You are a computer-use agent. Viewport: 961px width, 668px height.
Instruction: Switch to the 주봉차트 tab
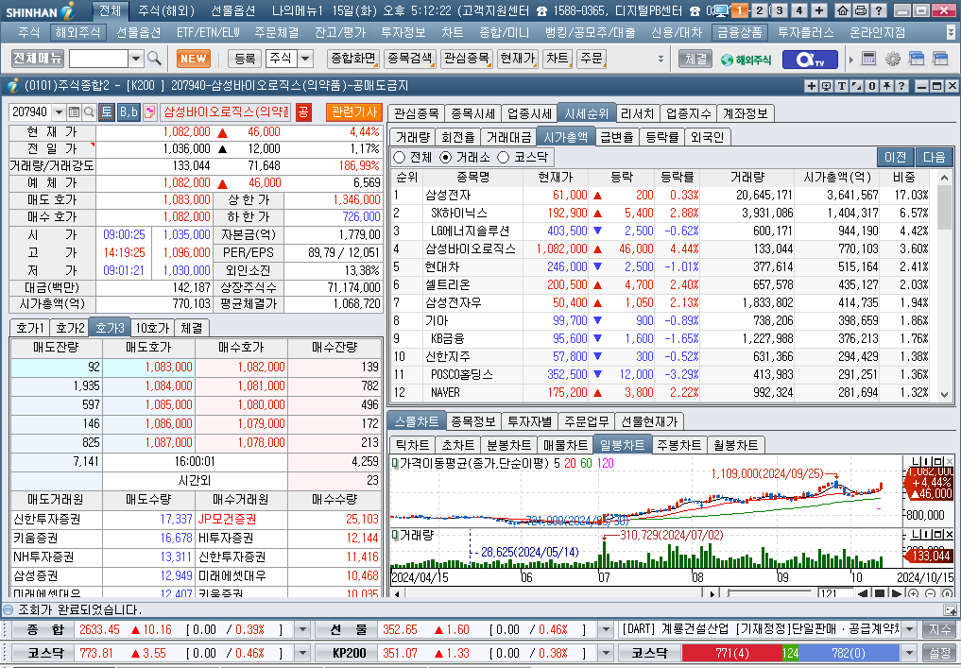678,445
